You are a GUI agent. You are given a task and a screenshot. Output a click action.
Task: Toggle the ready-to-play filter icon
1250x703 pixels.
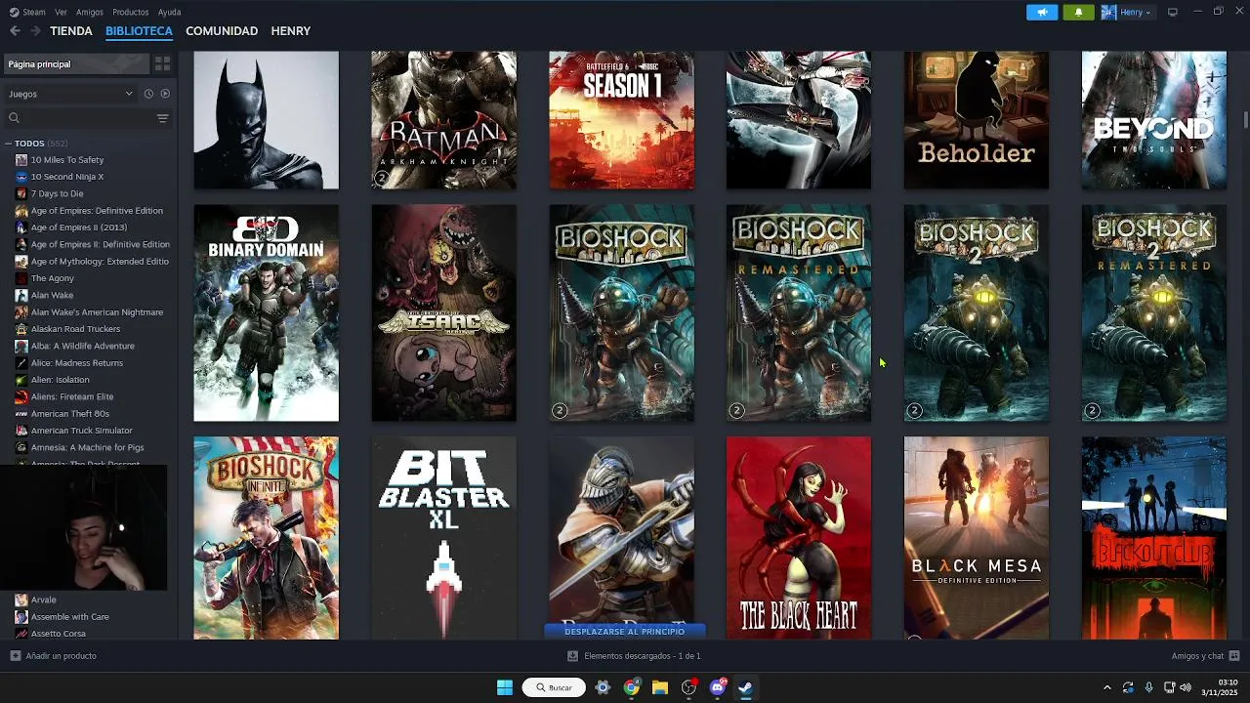(x=165, y=94)
